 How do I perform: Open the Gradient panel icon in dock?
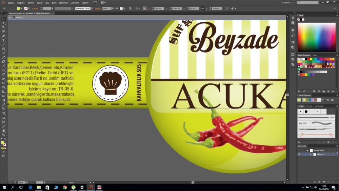[293, 42]
